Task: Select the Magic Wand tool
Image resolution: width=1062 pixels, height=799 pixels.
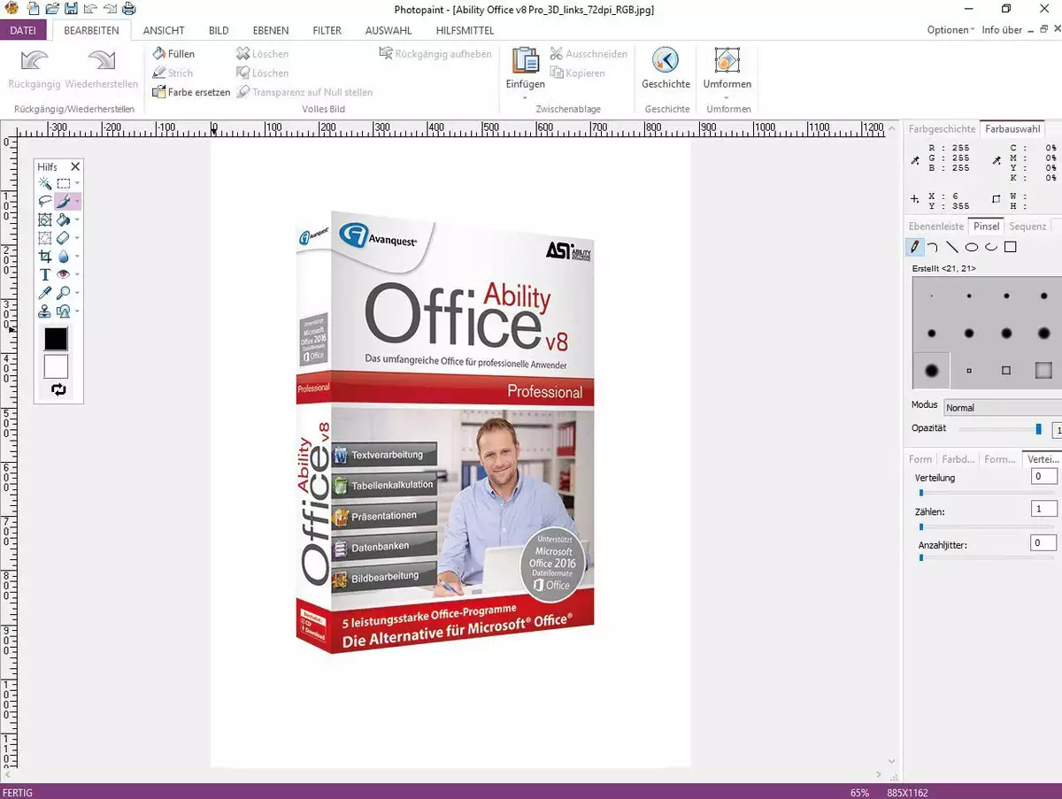Action: click(45, 183)
